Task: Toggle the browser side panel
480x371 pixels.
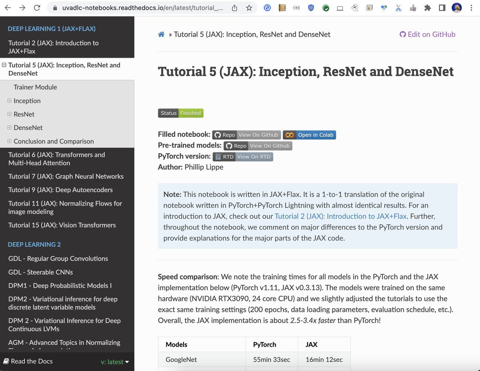Action: [442, 8]
